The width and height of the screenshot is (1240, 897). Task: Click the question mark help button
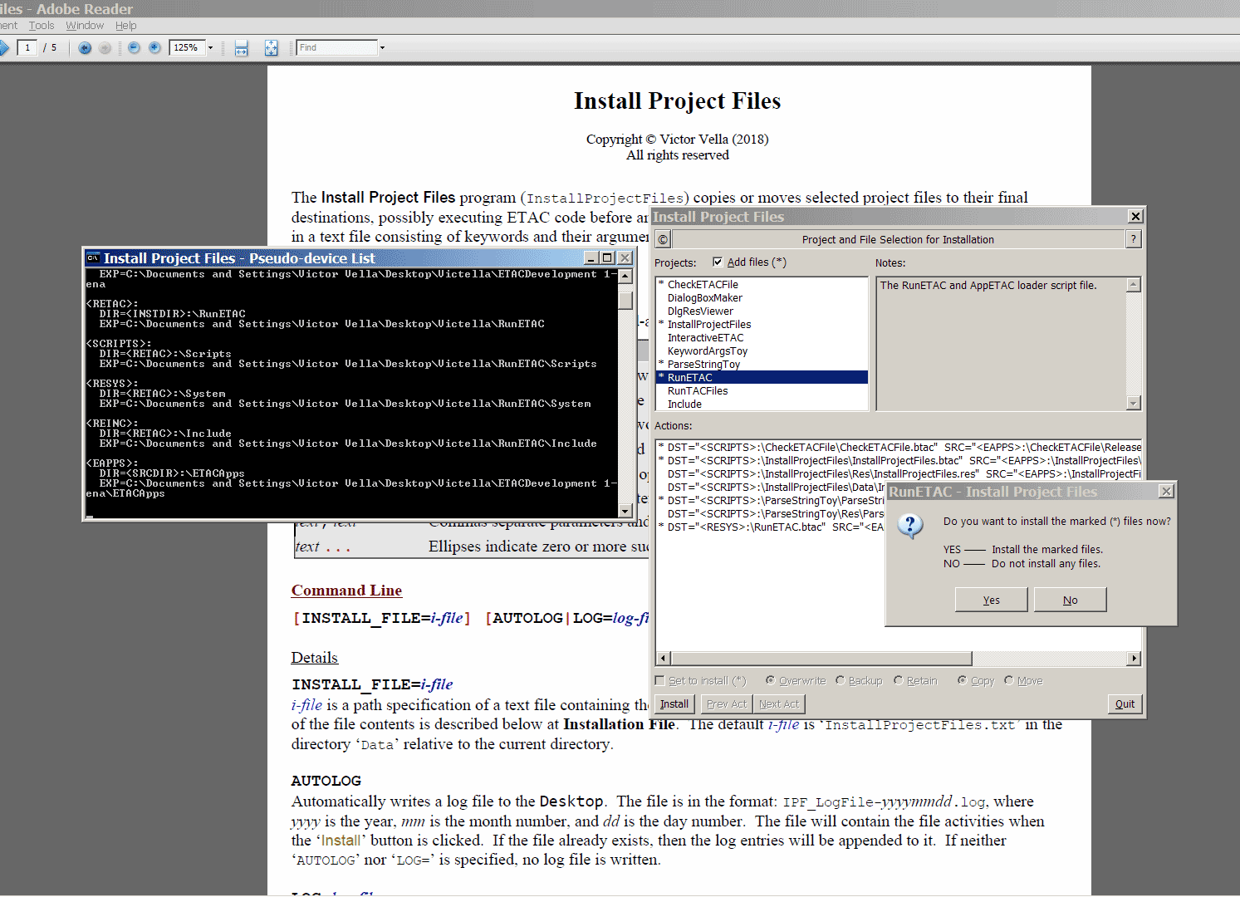pyautogui.click(x=1133, y=239)
